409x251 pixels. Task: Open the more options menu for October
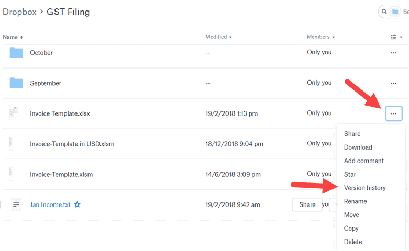coord(393,53)
